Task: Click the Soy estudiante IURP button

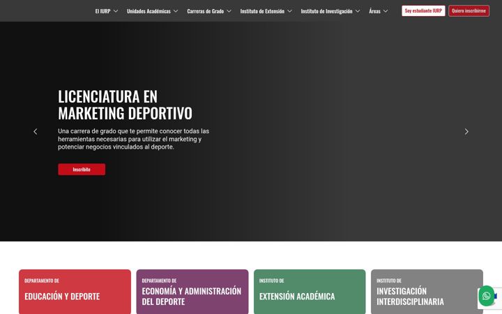Action: 423,10
